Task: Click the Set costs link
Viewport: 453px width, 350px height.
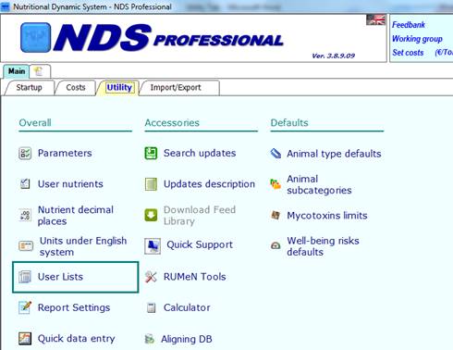Action: click(x=408, y=53)
